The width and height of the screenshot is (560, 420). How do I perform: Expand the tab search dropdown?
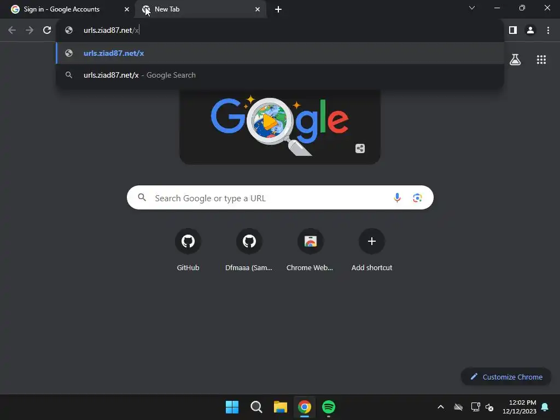[472, 8]
